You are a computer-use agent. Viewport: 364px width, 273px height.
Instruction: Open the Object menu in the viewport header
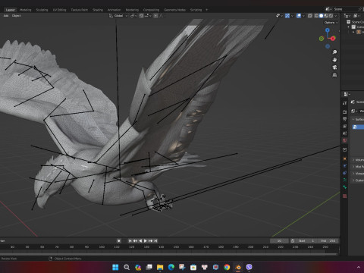(17, 16)
